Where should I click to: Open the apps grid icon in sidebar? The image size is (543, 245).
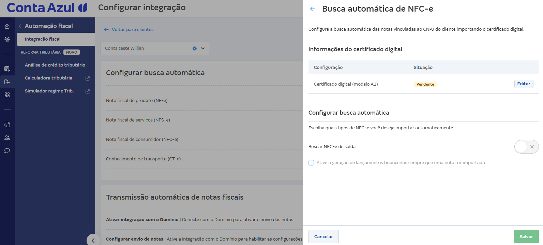[x=7, y=95]
